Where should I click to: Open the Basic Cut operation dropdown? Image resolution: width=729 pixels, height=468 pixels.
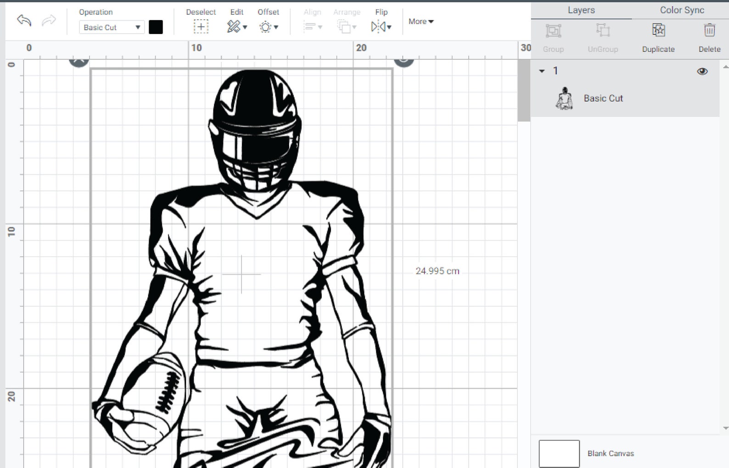tap(112, 28)
